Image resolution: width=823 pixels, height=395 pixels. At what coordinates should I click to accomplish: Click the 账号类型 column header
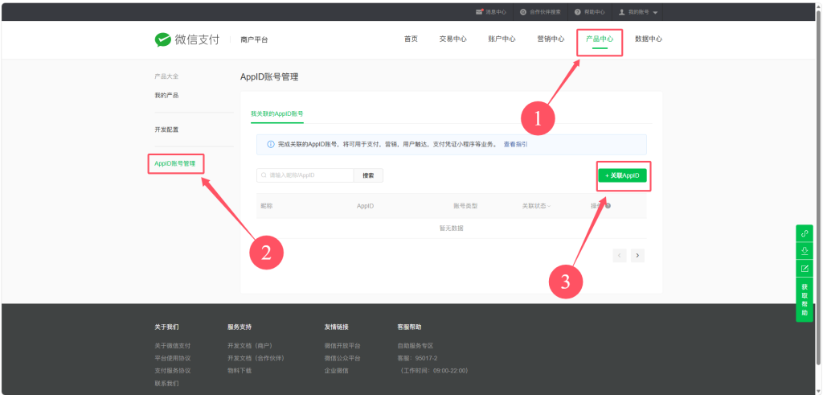(465, 206)
